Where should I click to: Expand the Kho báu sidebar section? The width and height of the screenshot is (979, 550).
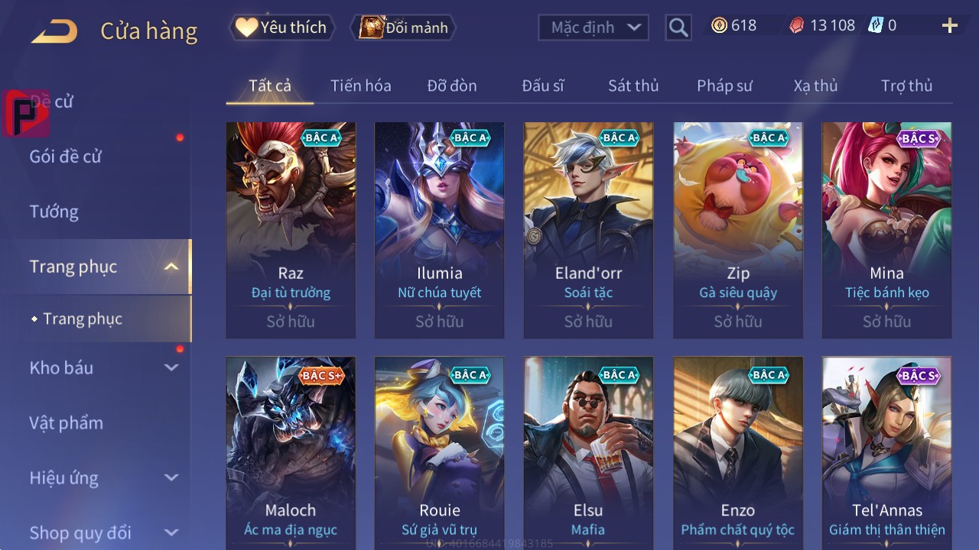[171, 367]
